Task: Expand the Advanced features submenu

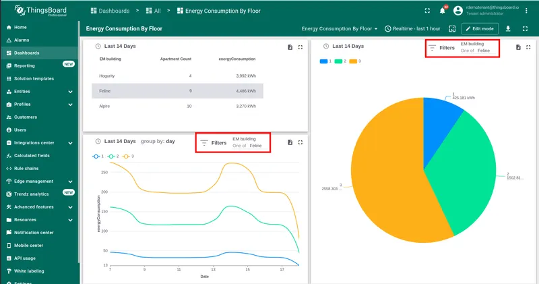Action: (x=70, y=207)
